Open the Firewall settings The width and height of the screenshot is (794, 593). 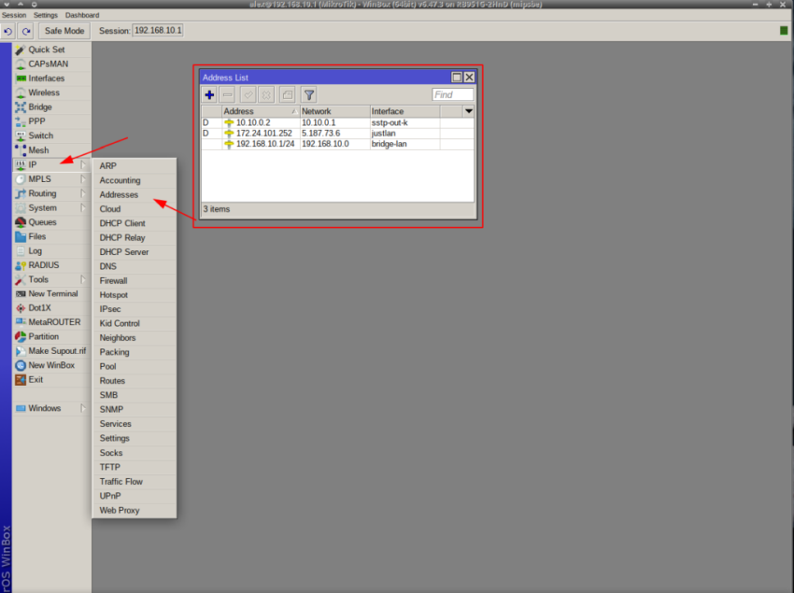(113, 280)
